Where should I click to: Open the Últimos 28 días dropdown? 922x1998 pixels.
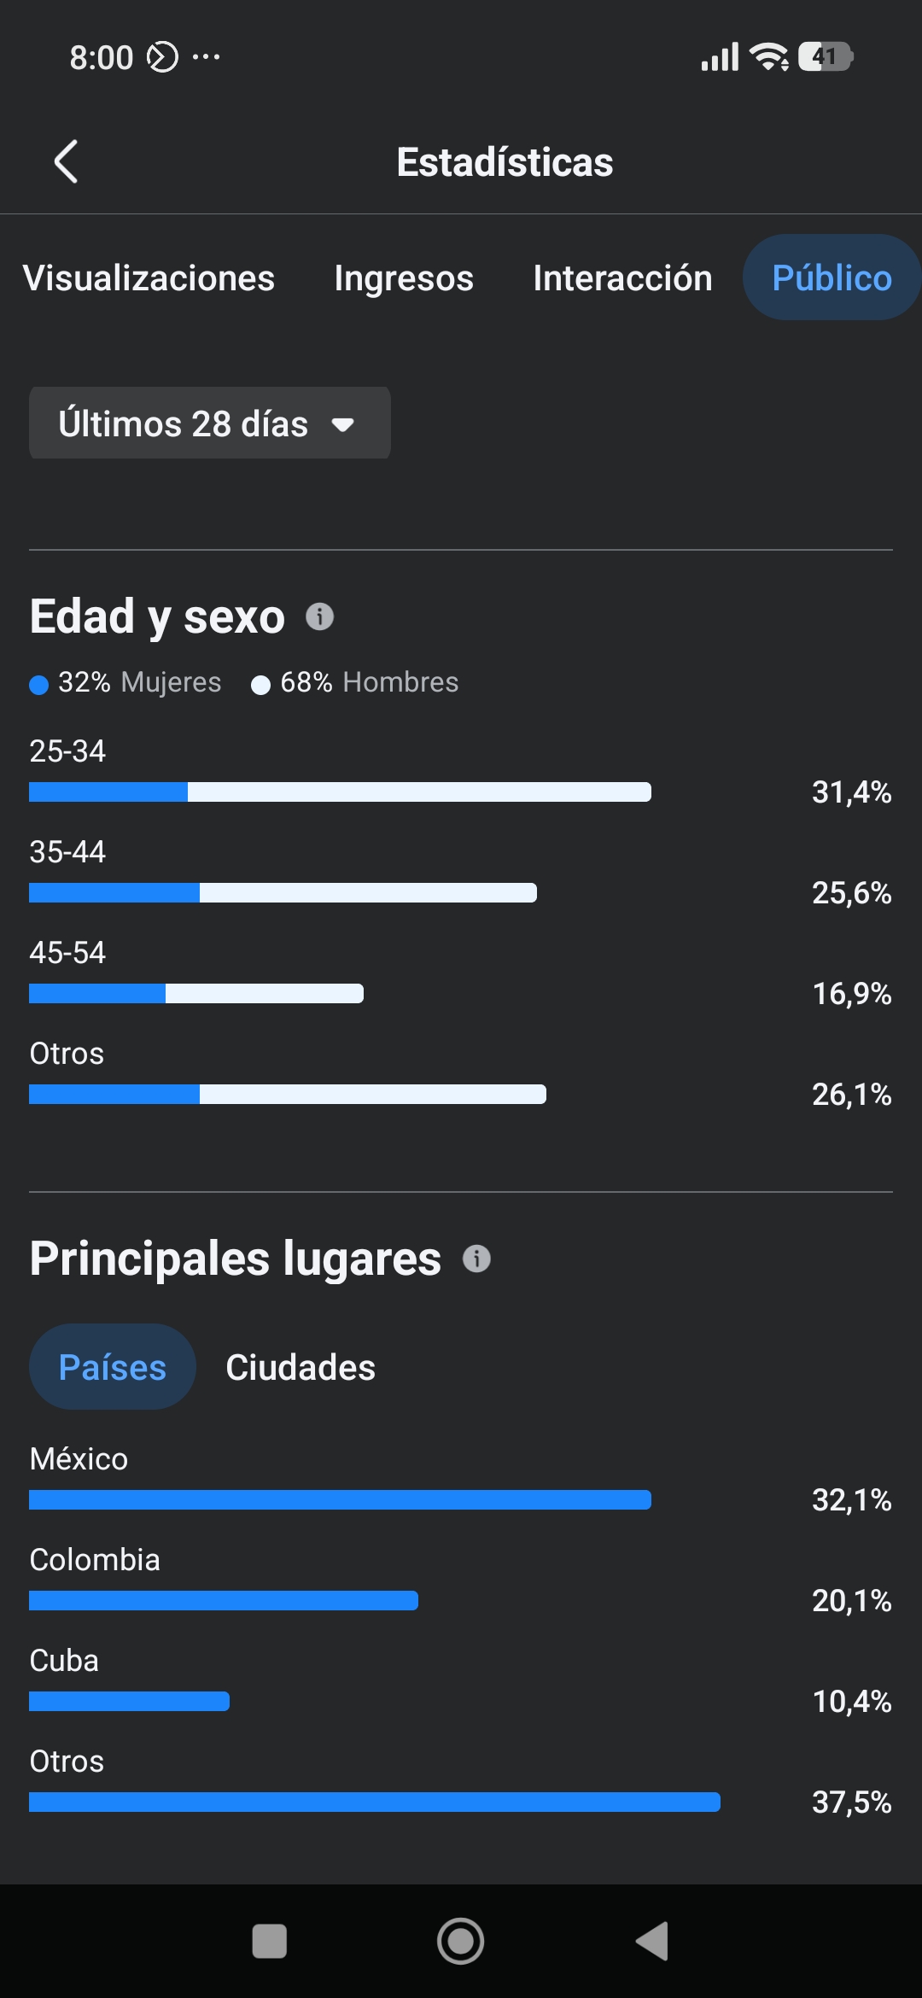tap(209, 424)
